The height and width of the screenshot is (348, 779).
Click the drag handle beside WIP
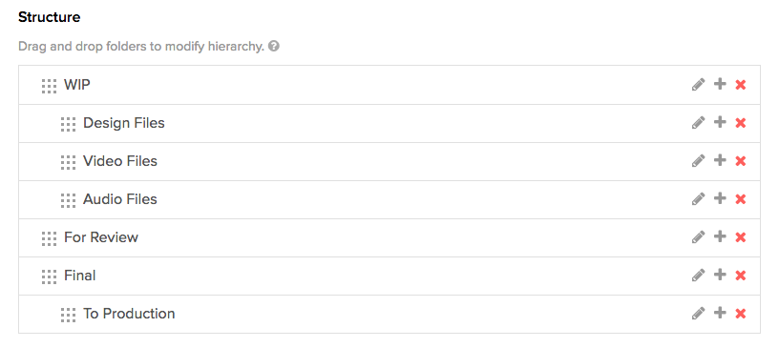point(49,86)
